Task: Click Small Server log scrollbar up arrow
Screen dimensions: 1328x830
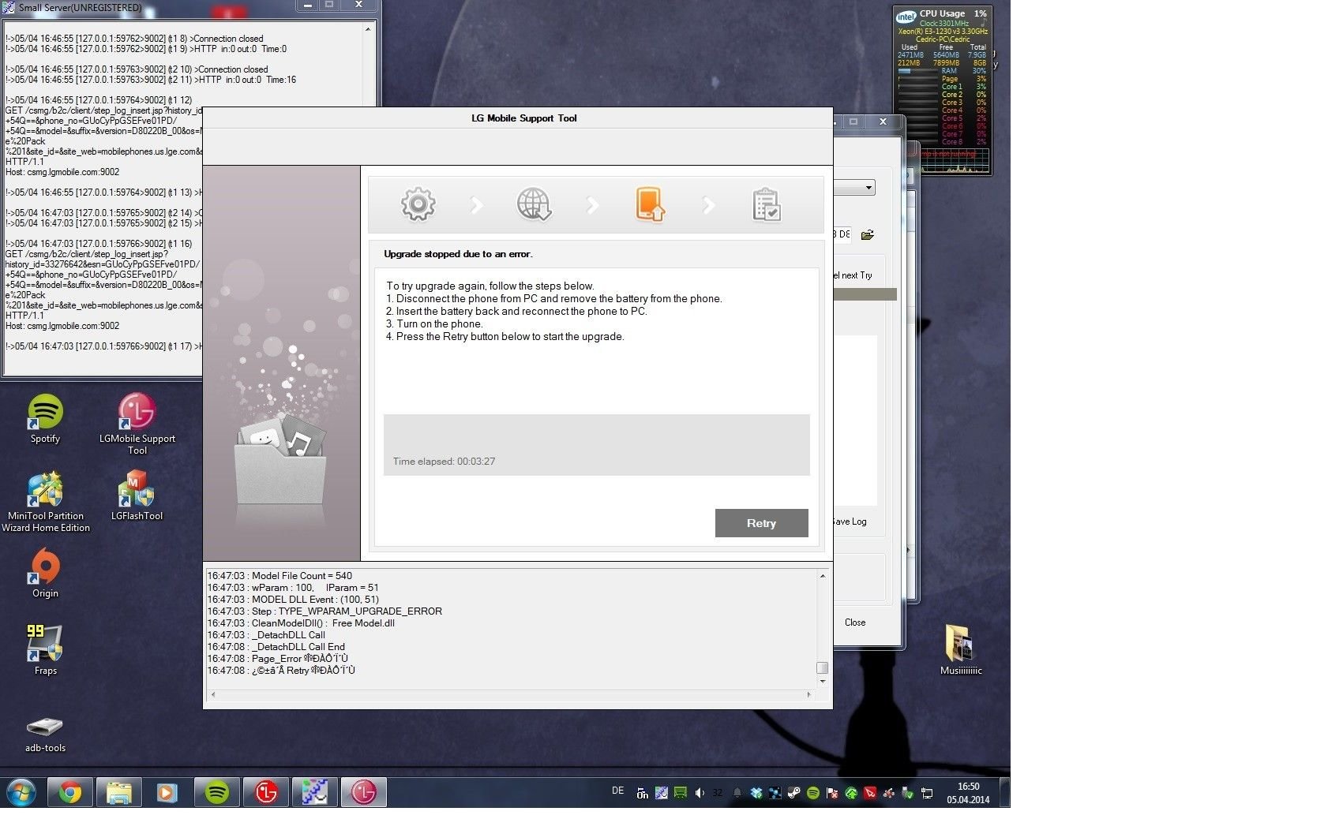Action: pos(368,29)
